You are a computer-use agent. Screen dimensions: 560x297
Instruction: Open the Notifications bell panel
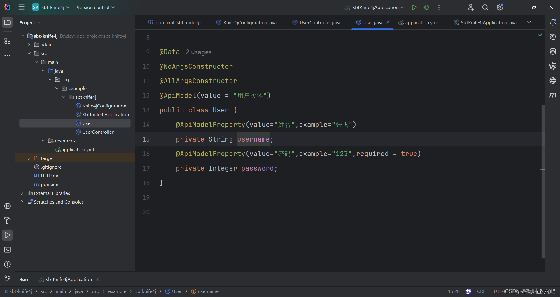[553, 22]
